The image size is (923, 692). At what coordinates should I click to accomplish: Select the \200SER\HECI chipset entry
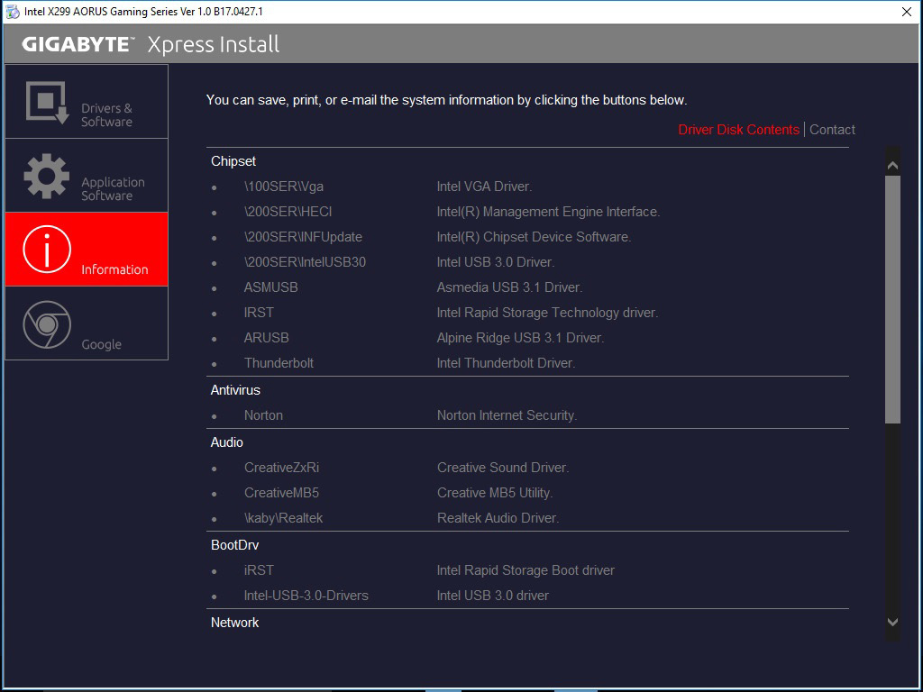[x=288, y=212]
